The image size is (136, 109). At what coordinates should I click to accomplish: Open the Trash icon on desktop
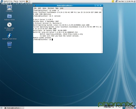(10, 44)
